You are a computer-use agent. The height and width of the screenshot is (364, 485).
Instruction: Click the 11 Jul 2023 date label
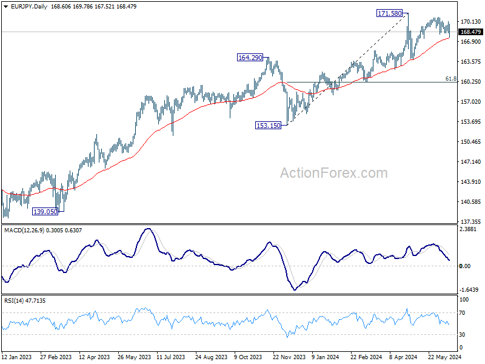171,357
